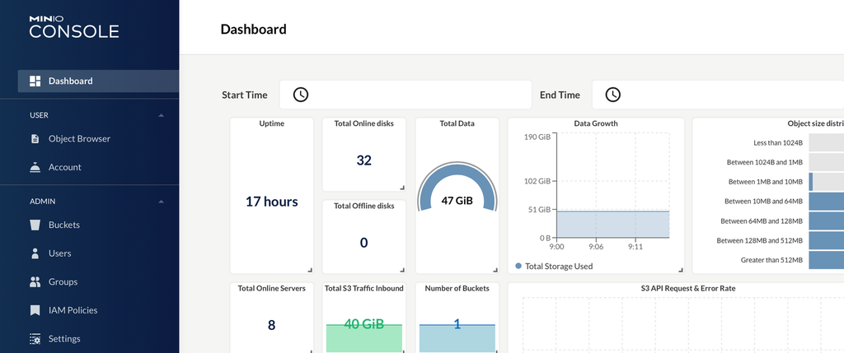Image resolution: width=844 pixels, height=353 pixels.
Task: Open the Start Time clock picker
Action: [300, 95]
